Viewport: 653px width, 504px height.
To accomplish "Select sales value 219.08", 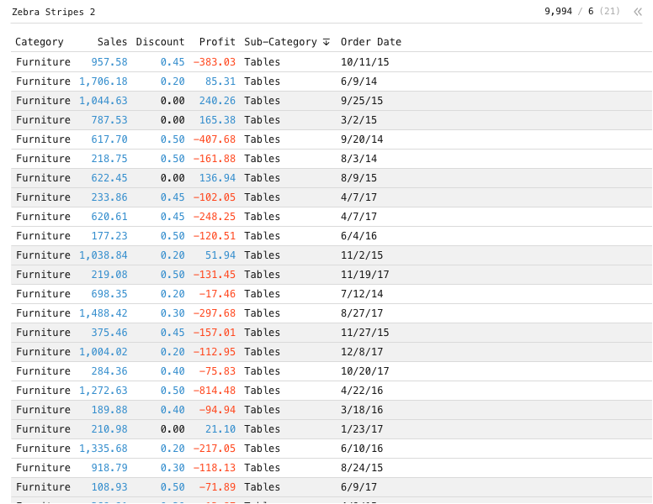I will [x=109, y=275].
